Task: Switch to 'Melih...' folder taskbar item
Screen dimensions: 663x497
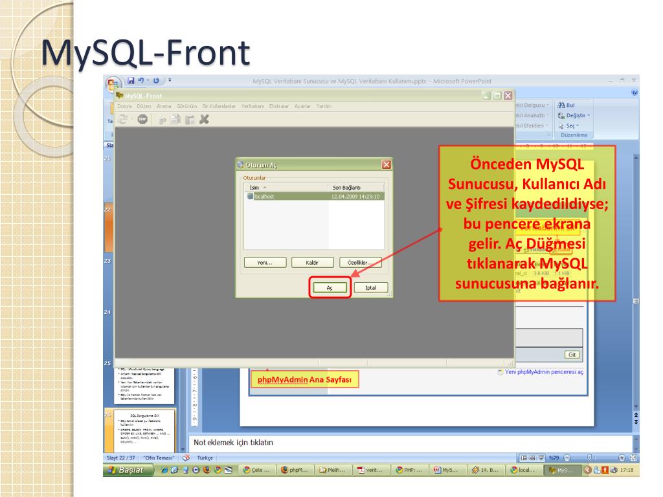Action: [x=333, y=470]
